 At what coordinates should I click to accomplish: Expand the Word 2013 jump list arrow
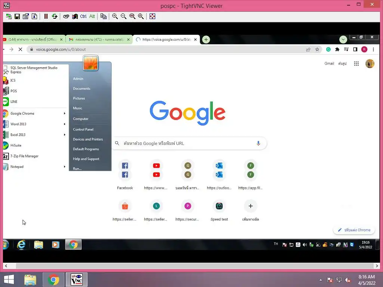(64, 124)
